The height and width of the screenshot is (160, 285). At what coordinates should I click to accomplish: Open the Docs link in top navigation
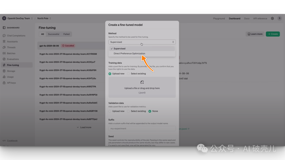[x=247, y=18]
